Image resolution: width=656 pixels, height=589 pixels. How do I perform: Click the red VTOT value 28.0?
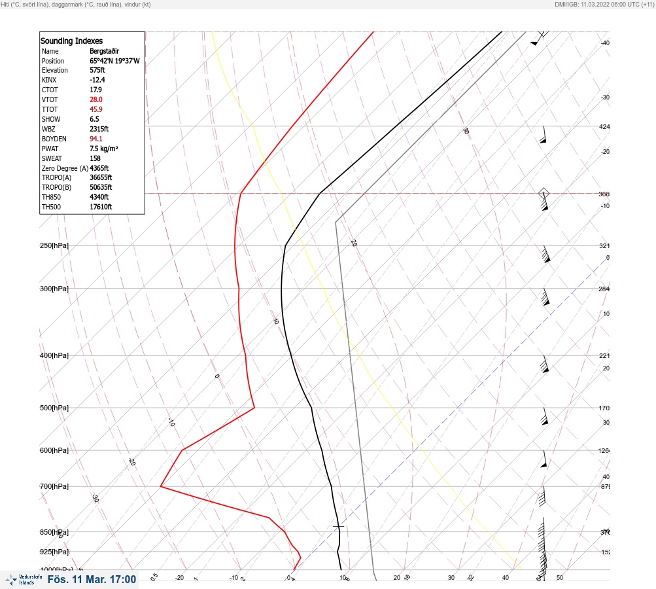[x=96, y=99]
